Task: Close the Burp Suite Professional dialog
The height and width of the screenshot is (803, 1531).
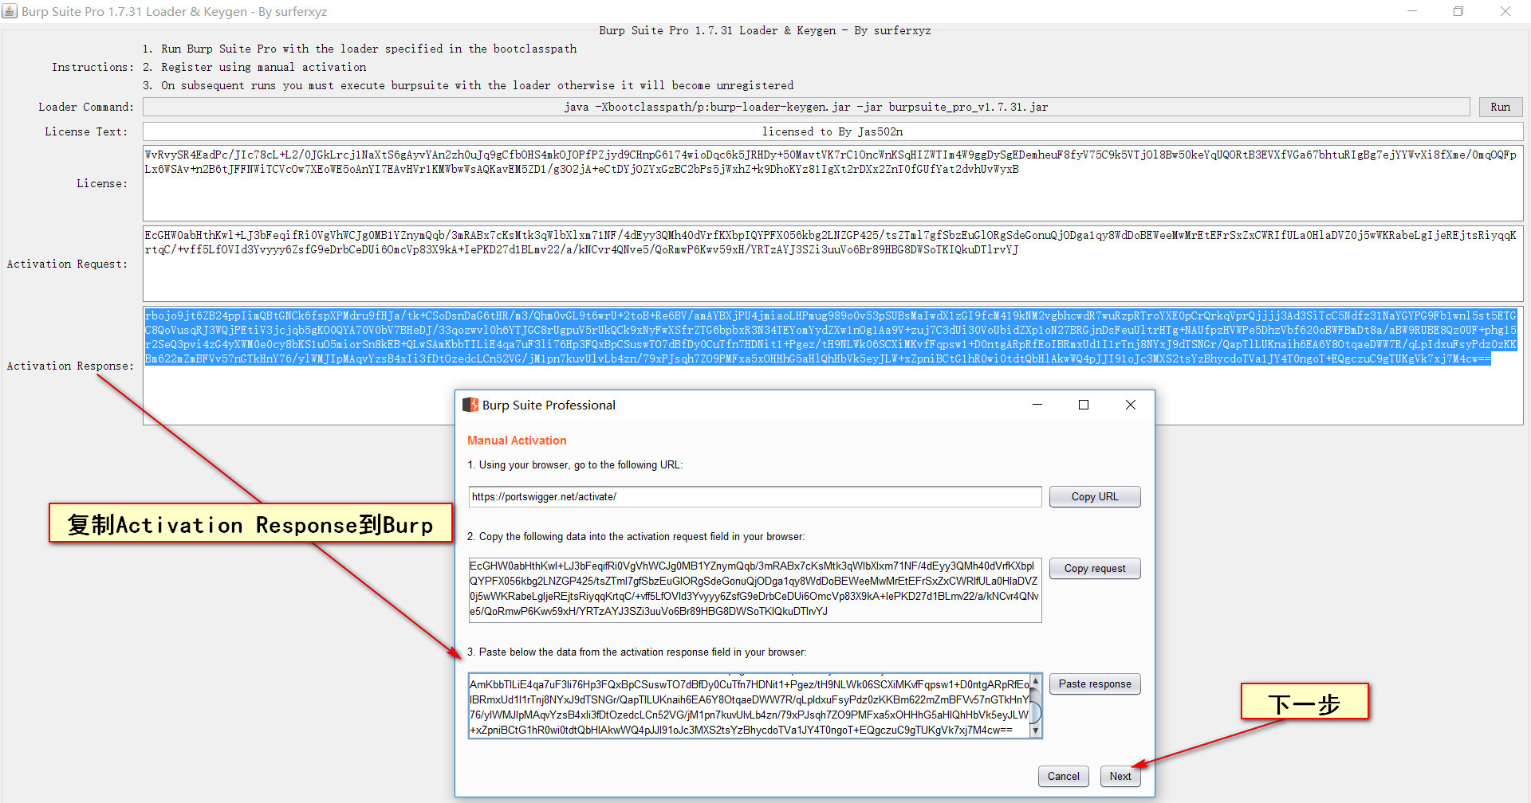Action: [x=1130, y=405]
